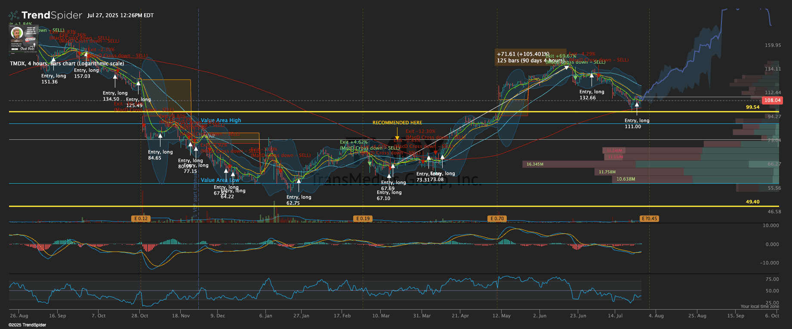Click the orange RECOMMENDED HERE annotation
792x329 pixels.
pos(397,123)
